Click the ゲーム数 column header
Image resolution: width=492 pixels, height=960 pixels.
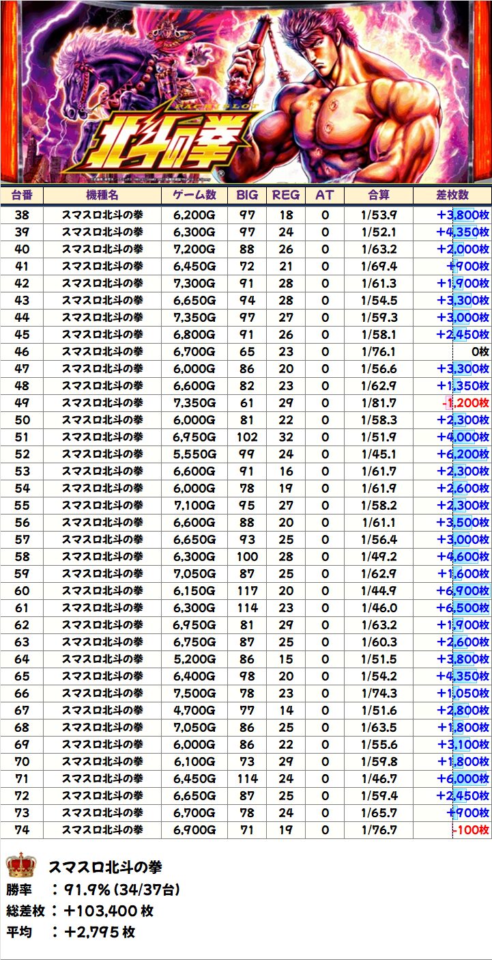[194, 195]
